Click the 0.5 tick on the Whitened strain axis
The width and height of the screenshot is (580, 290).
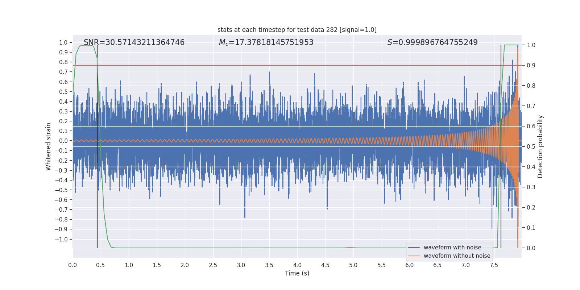63,92
